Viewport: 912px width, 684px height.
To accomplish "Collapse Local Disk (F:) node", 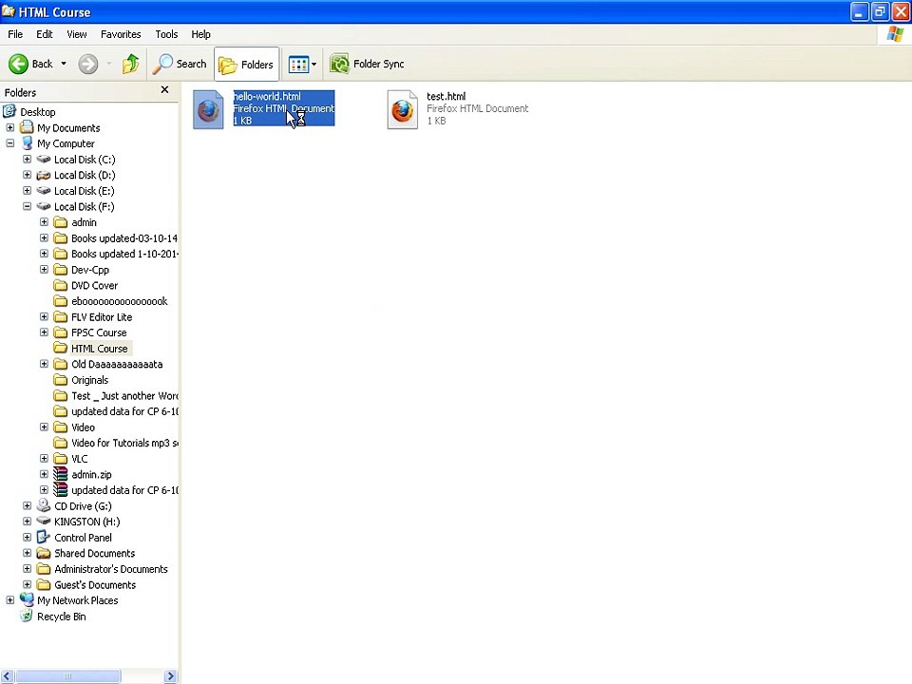I will click(28, 206).
